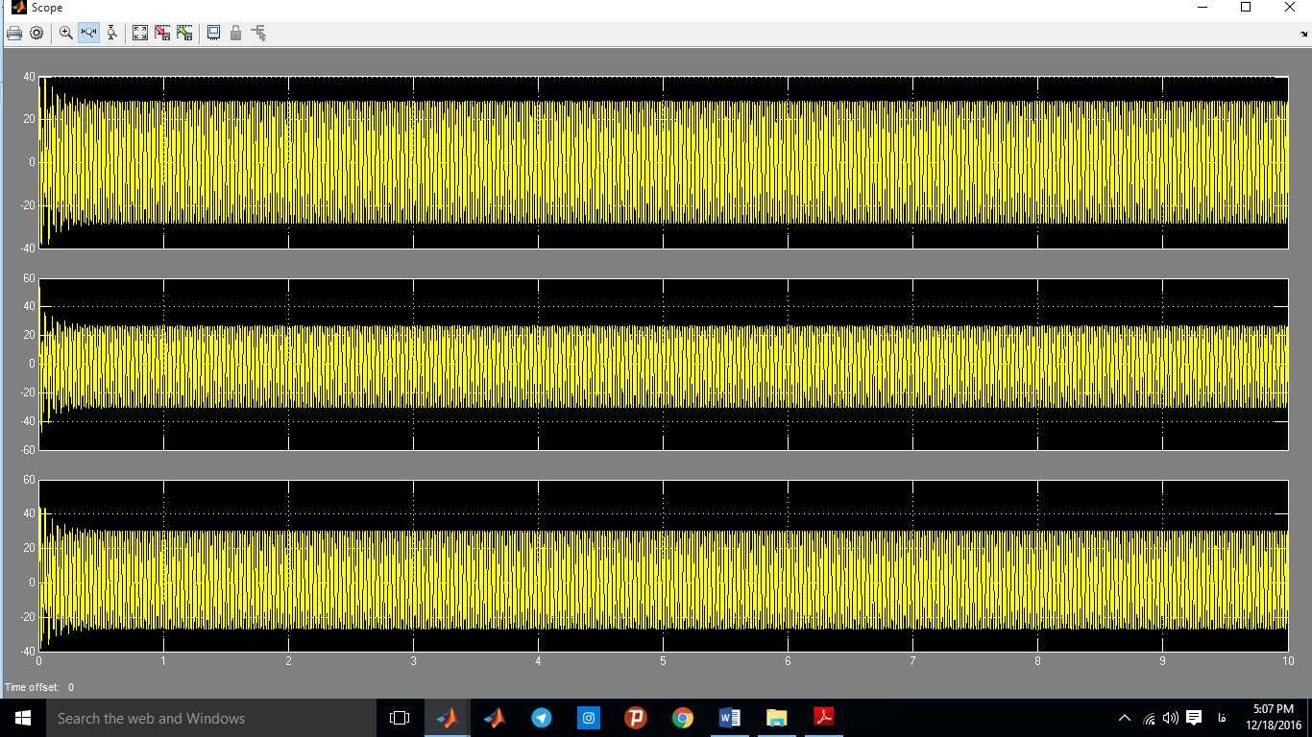Open Task View from the taskbar
The image size is (1312, 737).
[x=400, y=718]
